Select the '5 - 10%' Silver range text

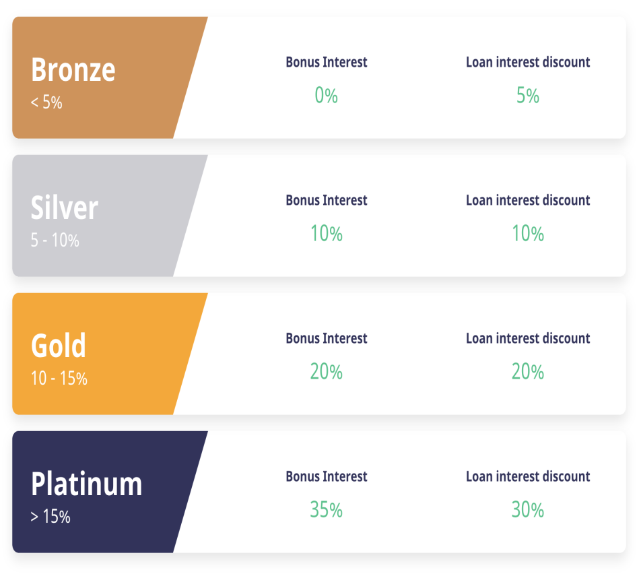pyautogui.click(x=55, y=241)
